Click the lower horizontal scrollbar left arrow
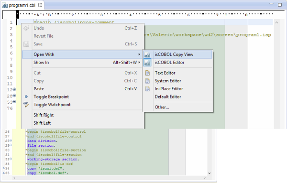Screen dimensions: 287x183 [x=14, y=178]
